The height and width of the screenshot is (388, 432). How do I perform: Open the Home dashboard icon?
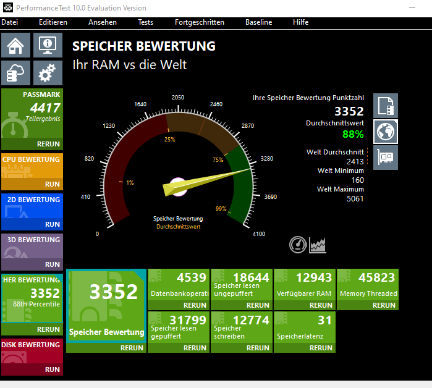(15, 45)
